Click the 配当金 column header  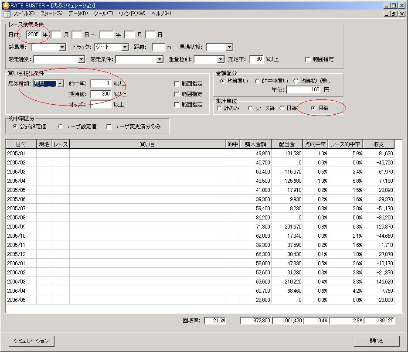(x=287, y=144)
